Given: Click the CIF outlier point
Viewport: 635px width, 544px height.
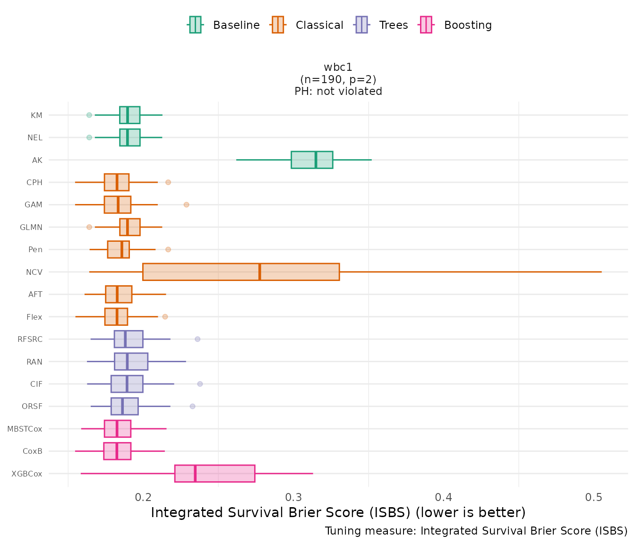Looking at the screenshot, I should [200, 384].
